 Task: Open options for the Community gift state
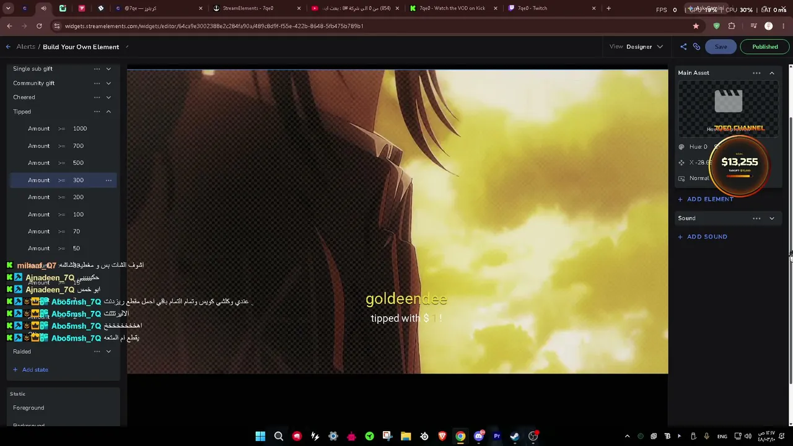97,83
